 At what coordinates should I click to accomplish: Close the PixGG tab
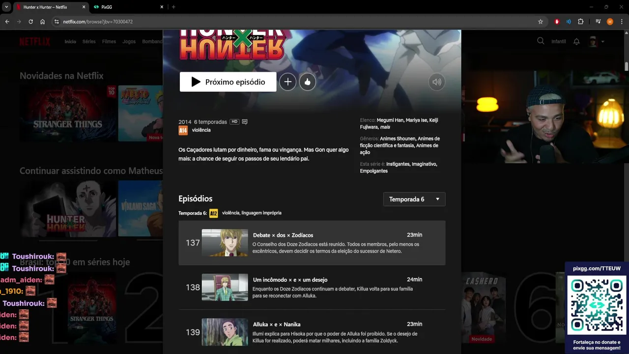[162, 7]
